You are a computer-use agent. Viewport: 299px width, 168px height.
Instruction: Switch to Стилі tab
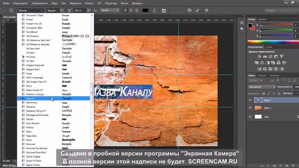(269, 47)
